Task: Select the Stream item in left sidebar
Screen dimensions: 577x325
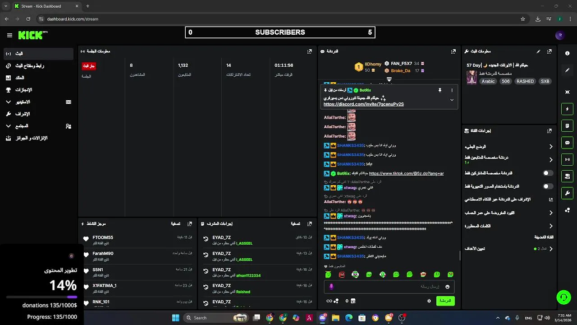Action: [38, 54]
